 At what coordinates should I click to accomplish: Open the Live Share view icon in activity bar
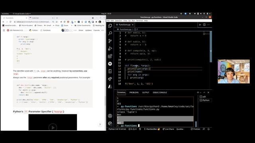click(x=110, y=79)
